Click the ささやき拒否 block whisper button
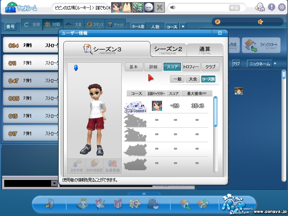Image resolution: width=288 pixels, height=216 pixels. (x=94, y=166)
